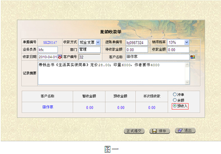This screenshot has width=221, height=154.
Task: Open the calendar picker beside 收款日期
Action: pos(60,57)
